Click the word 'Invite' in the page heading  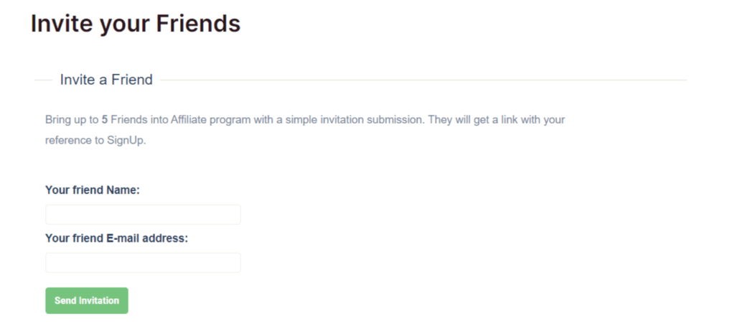pyautogui.click(x=61, y=24)
